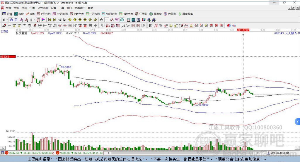
Task: Open the 公式选股 menu
Action: 43,8
